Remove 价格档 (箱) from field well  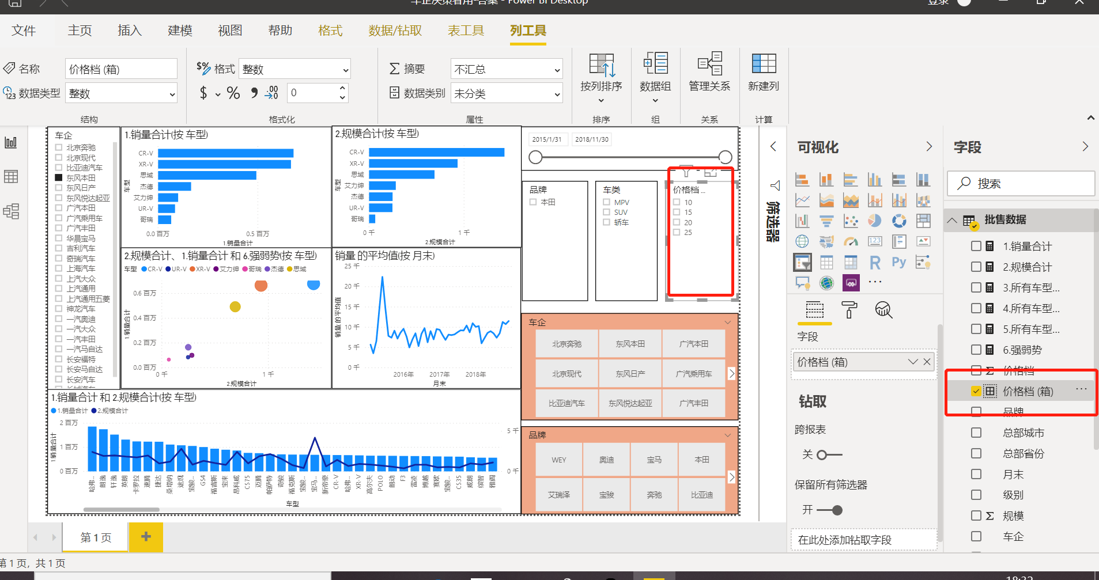[x=927, y=362]
